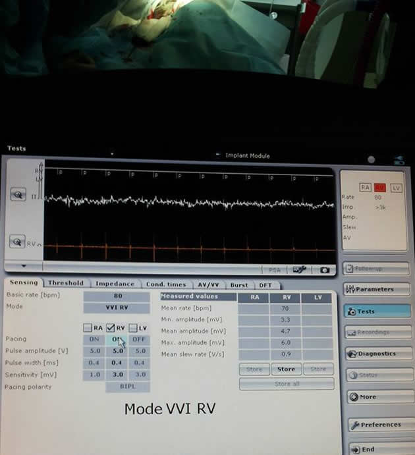The image size is (415, 455).
Task: Toggle RA pacing ON field
Action: (x=94, y=340)
